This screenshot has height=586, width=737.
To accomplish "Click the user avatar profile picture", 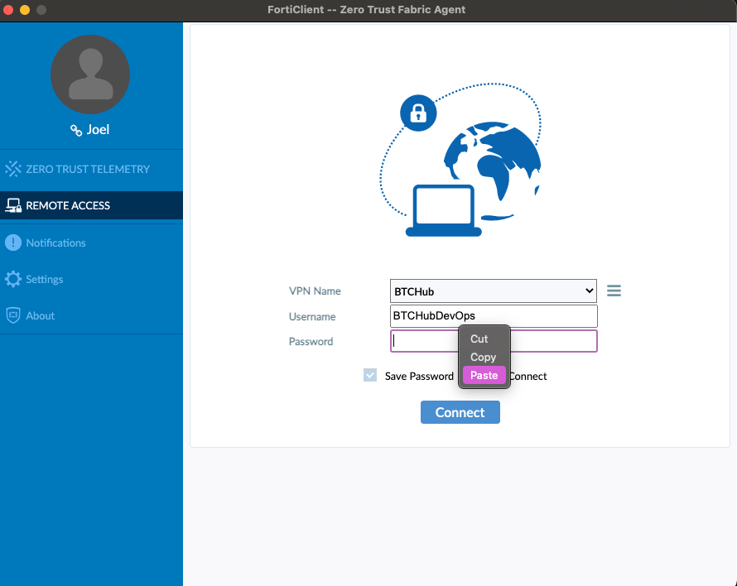I will pos(90,74).
